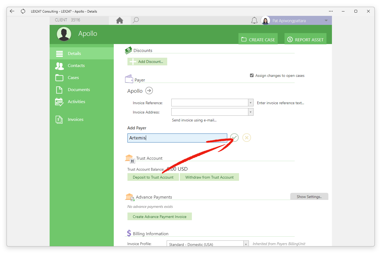This screenshot has width=381, height=253.
Task: Open the three-dots more options menu
Action: (331, 11)
